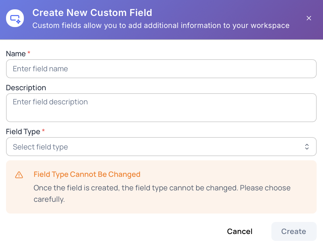The image size is (323, 243).
Task: Click the custom field icon in the header
Action: click(x=15, y=18)
